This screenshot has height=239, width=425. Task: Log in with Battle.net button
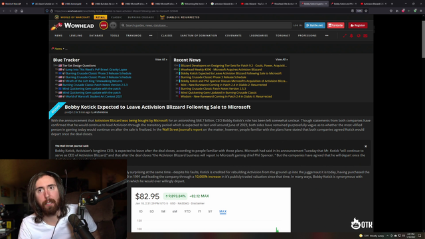pyautogui.click(x=315, y=25)
